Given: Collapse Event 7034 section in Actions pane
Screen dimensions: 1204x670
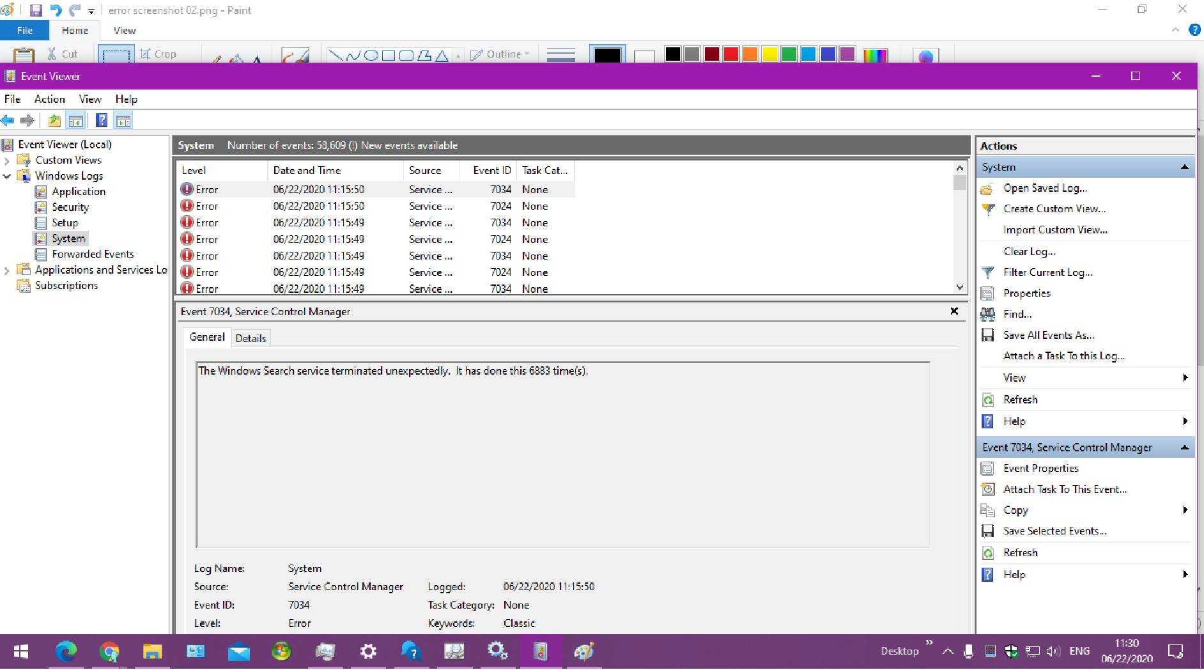Looking at the screenshot, I should (x=1185, y=448).
